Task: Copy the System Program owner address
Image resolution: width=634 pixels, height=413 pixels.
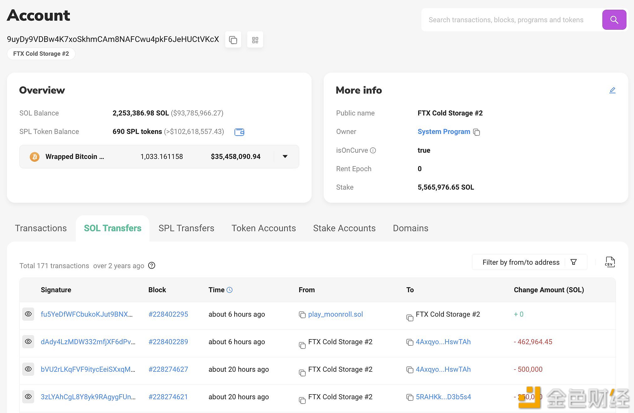Action: click(476, 132)
